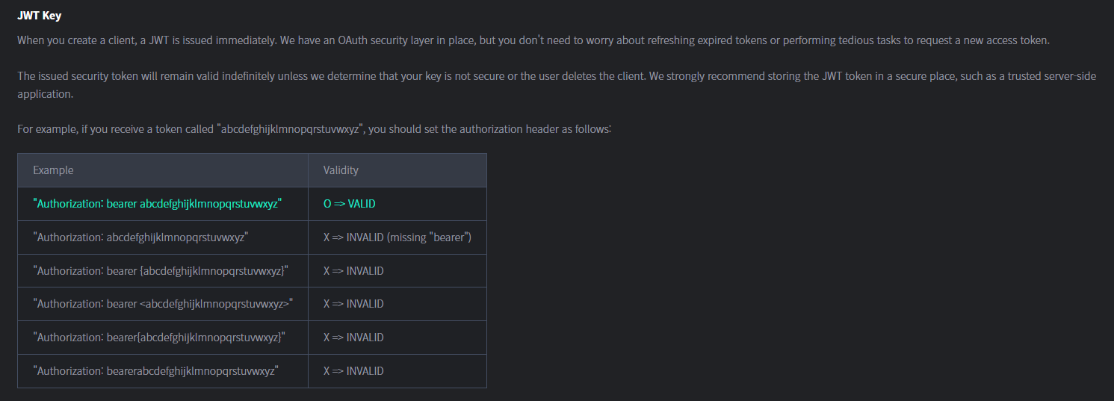Click the example missing the bearer keyword
Viewport: 1114px width, 401px height.
pos(140,237)
